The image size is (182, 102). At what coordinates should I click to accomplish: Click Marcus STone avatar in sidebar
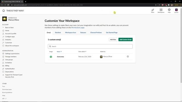tap(5, 19)
